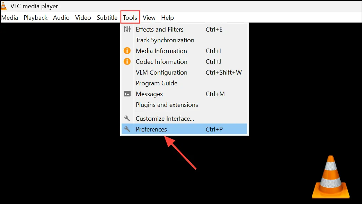Open VLM Configuration from the menu
The image size is (362, 204).
(x=184, y=73)
